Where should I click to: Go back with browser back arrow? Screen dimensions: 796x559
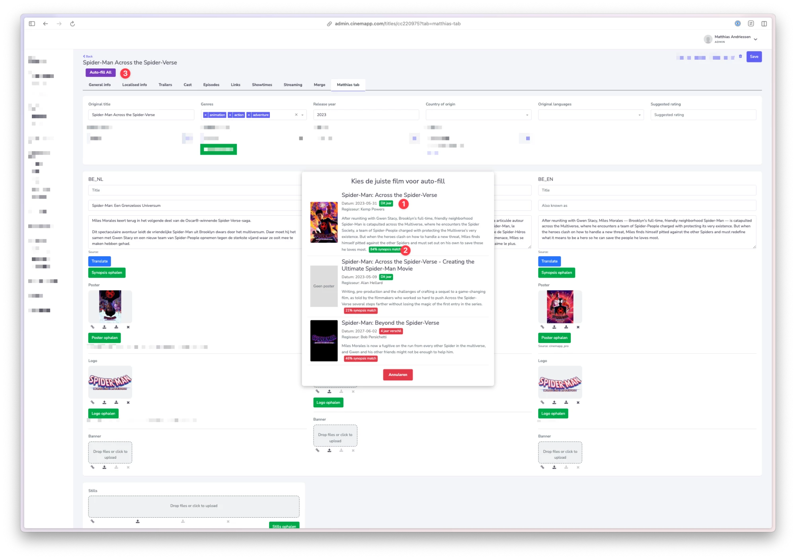click(x=45, y=24)
